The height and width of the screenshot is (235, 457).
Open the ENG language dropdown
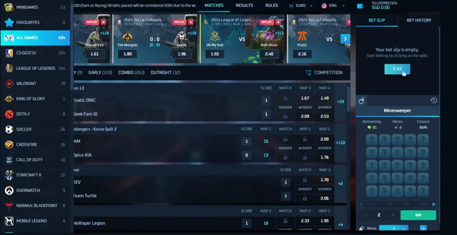tap(333, 5)
